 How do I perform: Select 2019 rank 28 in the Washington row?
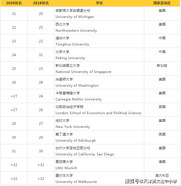tap(41, 82)
